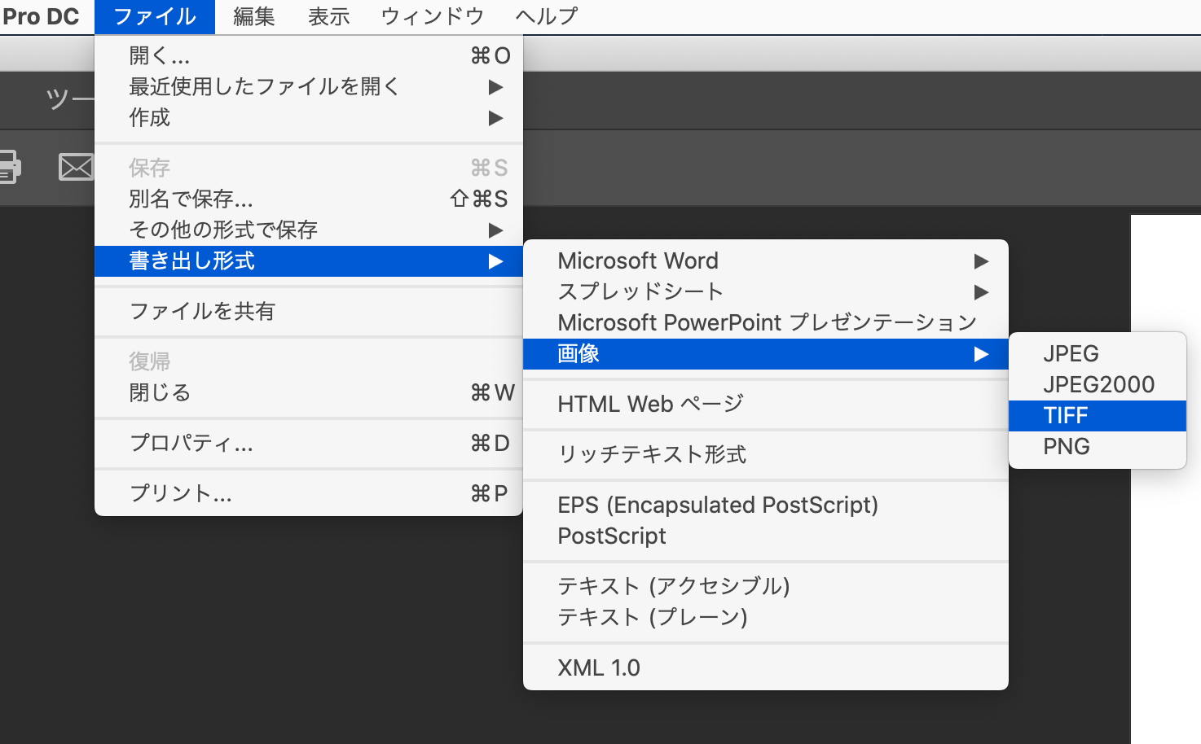Select 別名で保存... menu item
The image size is (1201, 744).
[309, 199]
